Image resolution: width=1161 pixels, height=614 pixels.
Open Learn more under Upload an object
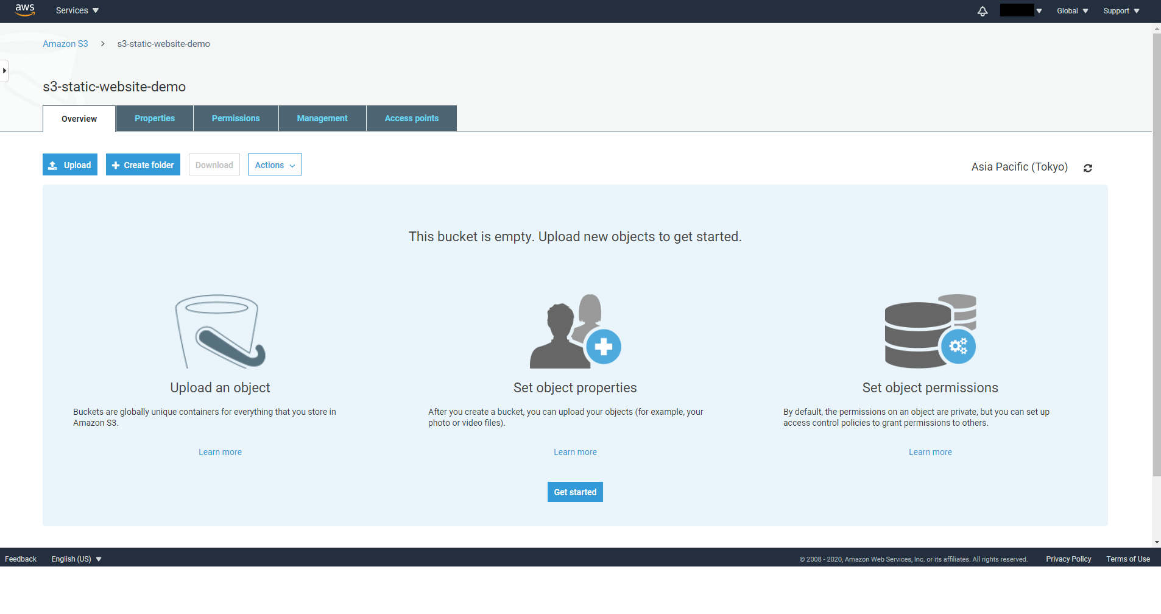click(x=220, y=452)
